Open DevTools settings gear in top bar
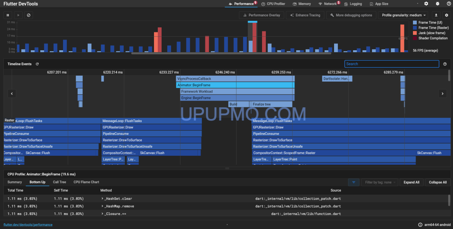The height and width of the screenshot is (229, 453). tap(426, 4)
